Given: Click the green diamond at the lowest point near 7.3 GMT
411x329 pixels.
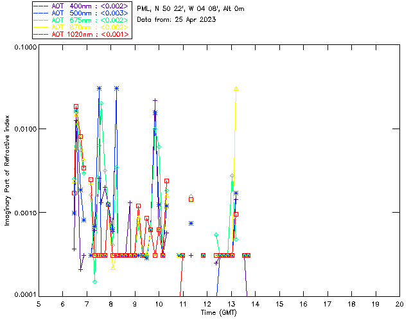Looking at the screenshot, I should (x=94, y=281).
